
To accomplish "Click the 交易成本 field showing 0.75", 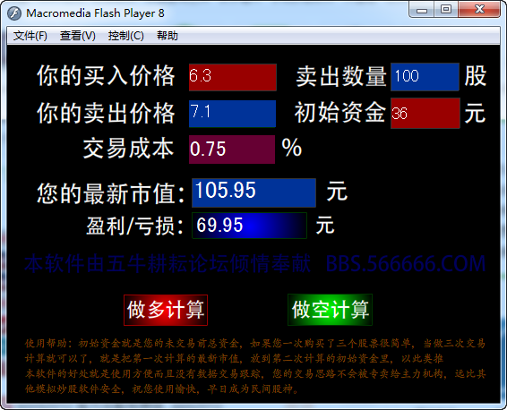I will 232,149.
